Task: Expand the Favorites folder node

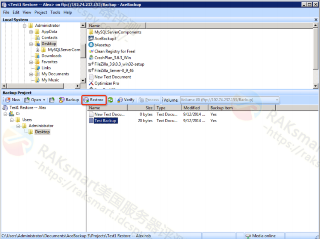Action: 31,62
